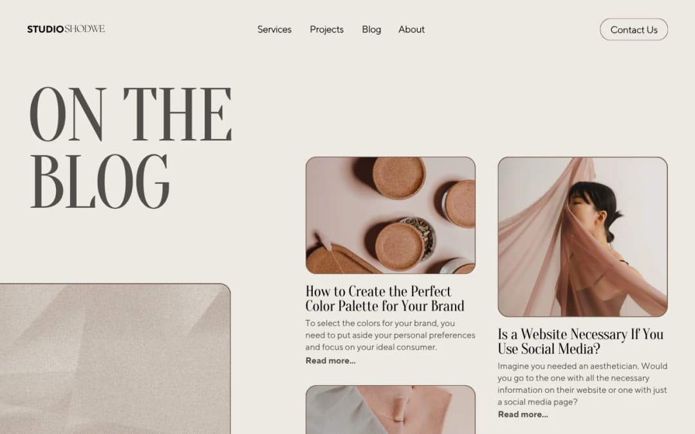Open the partially visible pink fabric thumbnail
695x434 pixels.
[391, 410]
